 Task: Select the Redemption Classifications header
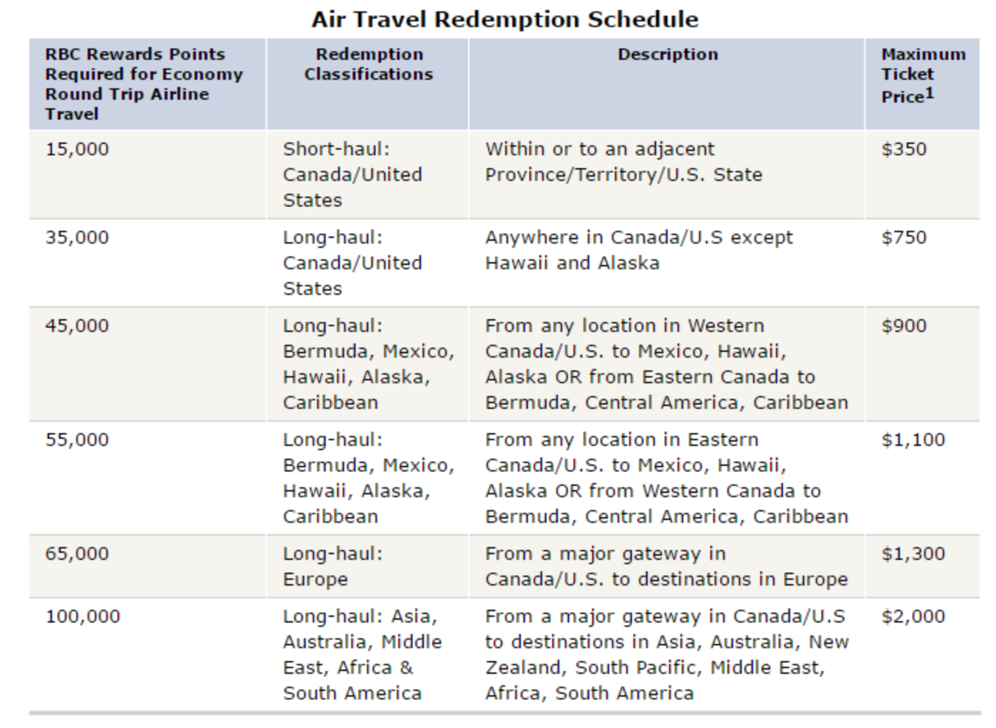click(368, 64)
